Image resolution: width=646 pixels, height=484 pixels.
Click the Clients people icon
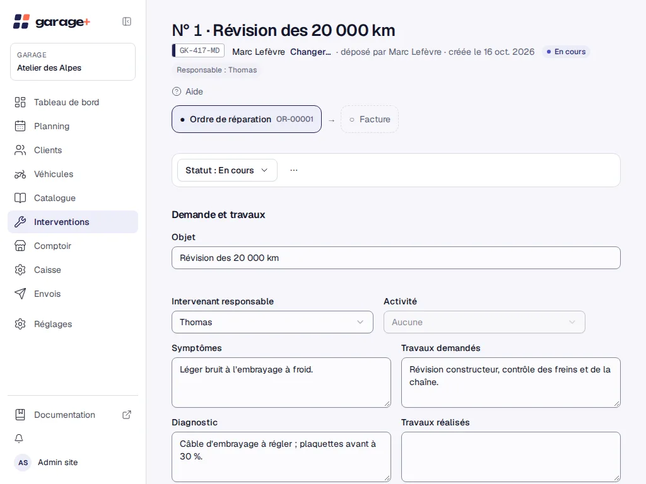[20, 150]
